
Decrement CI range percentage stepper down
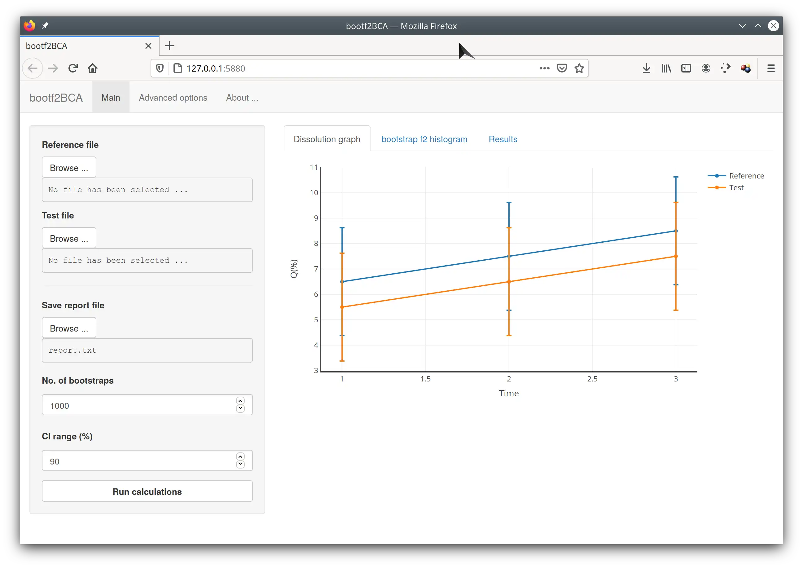pyautogui.click(x=240, y=465)
